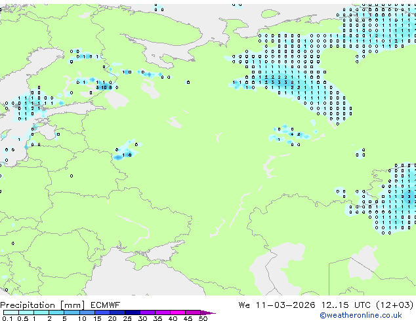
Task: Click the 1–2 mm legend color swatch
Action: [41, 312]
